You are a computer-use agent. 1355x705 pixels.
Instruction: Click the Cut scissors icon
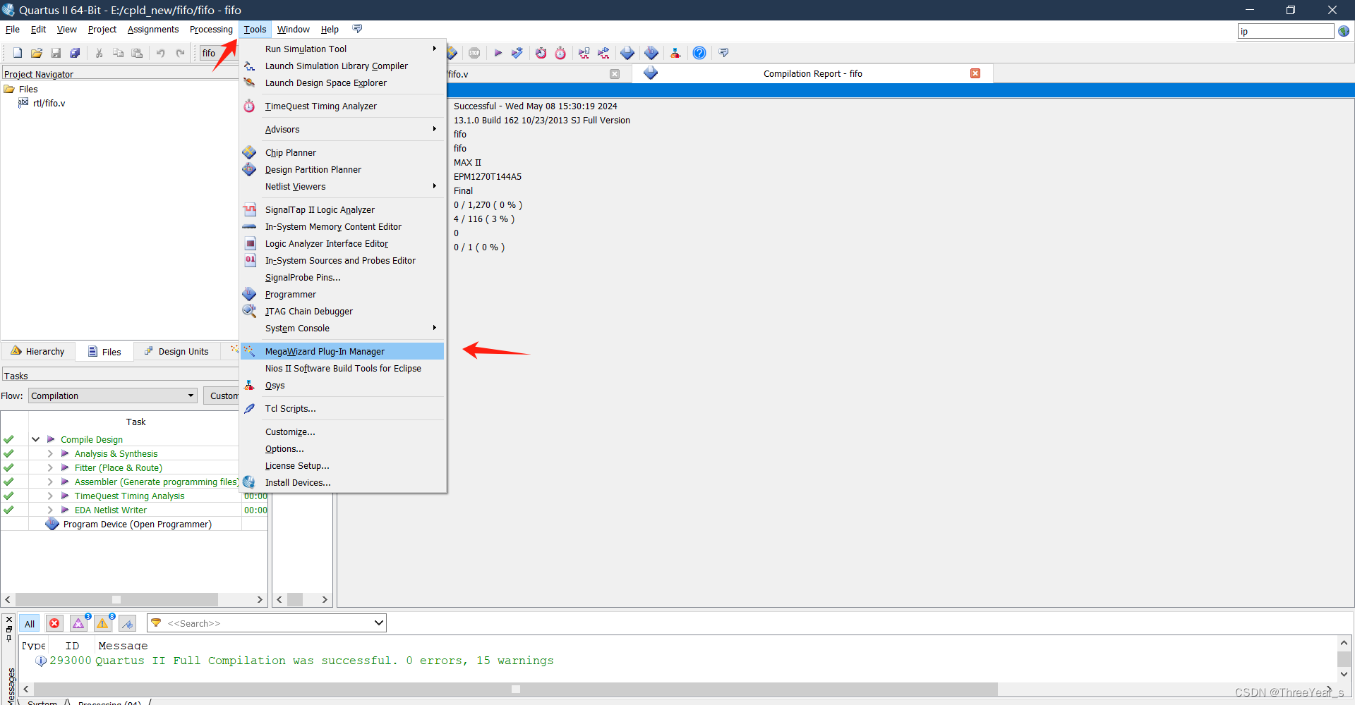coord(100,53)
